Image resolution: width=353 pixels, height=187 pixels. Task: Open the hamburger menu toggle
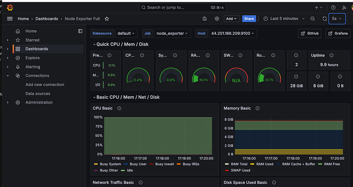[10, 19]
